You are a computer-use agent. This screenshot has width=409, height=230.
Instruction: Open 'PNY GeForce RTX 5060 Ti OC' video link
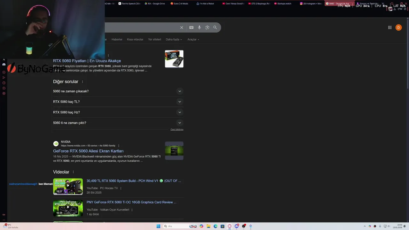click(131, 202)
